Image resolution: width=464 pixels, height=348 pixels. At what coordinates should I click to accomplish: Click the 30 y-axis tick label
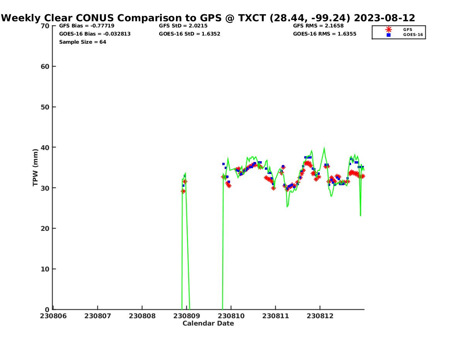(x=45, y=188)
